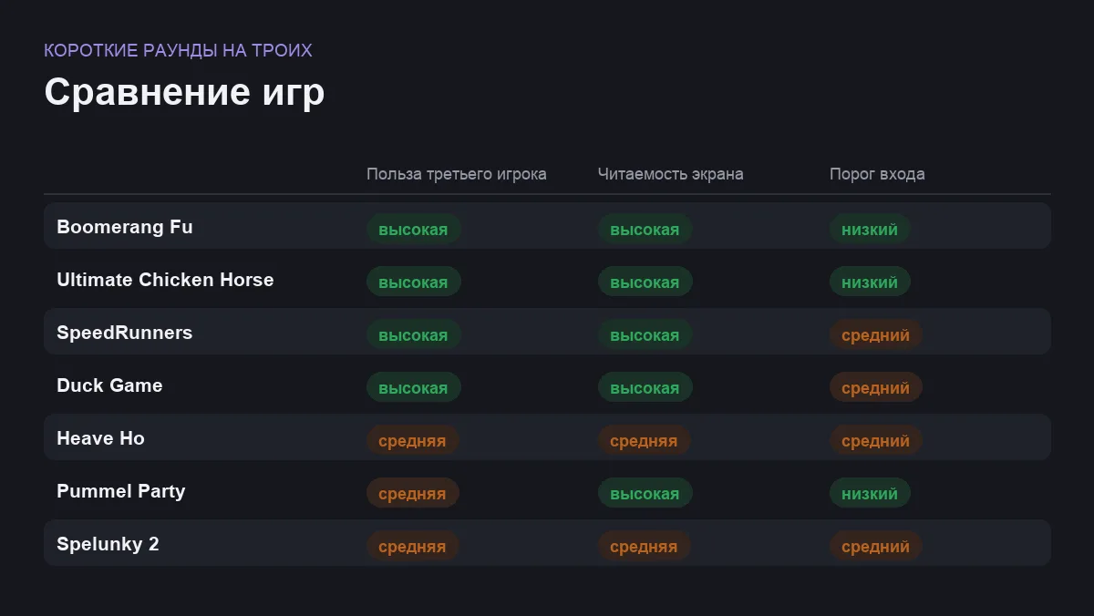Select the Spelunky 2 row name
Viewport: 1094px width, 616px height.
[108, 544]
